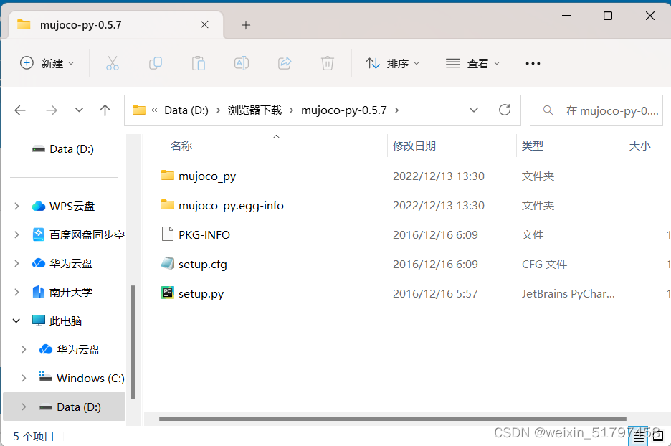Open Windows (C:) drive in sidebar
The image size is (671, 446).
(x=90, y=378)
